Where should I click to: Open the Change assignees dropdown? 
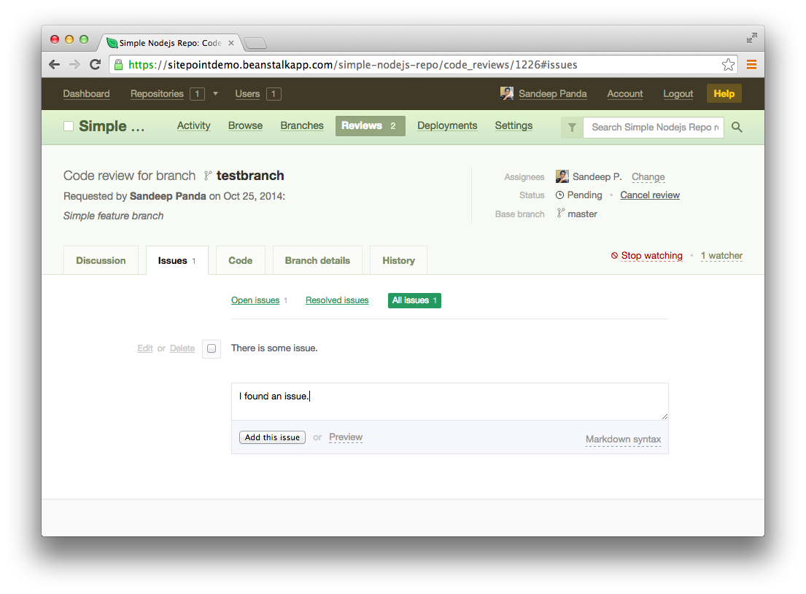tap(648, 177)
